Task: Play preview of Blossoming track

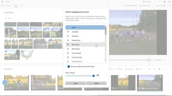Action: pos(68,49)
